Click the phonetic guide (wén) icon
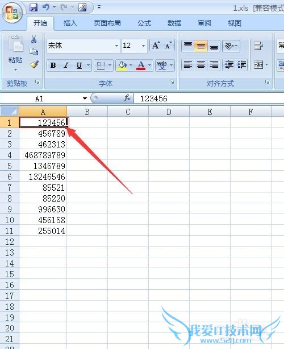The height and width of the screenshot is (349, 284). [x=162, y=65]
